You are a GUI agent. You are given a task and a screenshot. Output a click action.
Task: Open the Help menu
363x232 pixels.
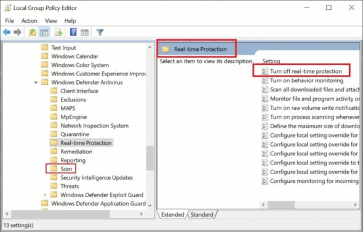(x=70, y=21)
